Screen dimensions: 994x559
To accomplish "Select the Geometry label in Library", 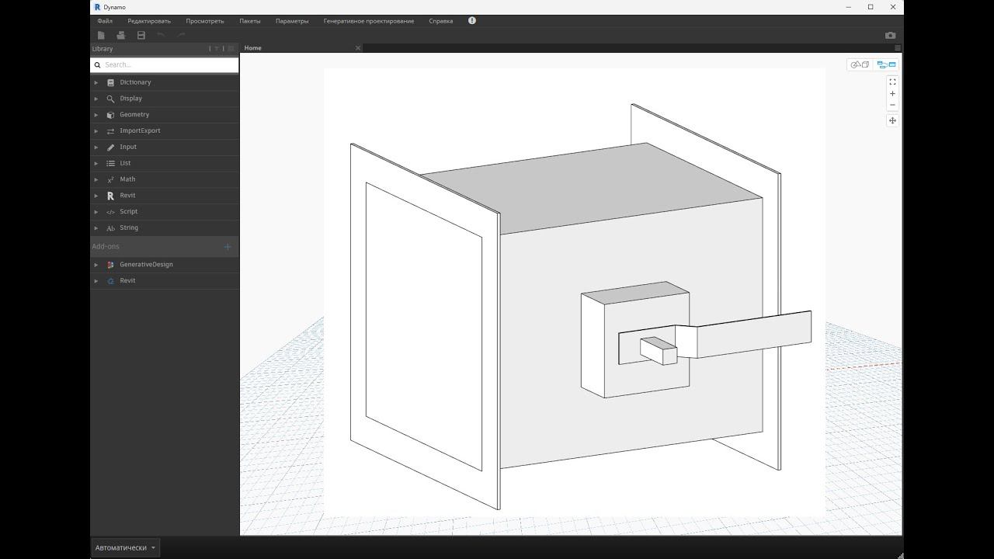I will (x=134, y=115).
